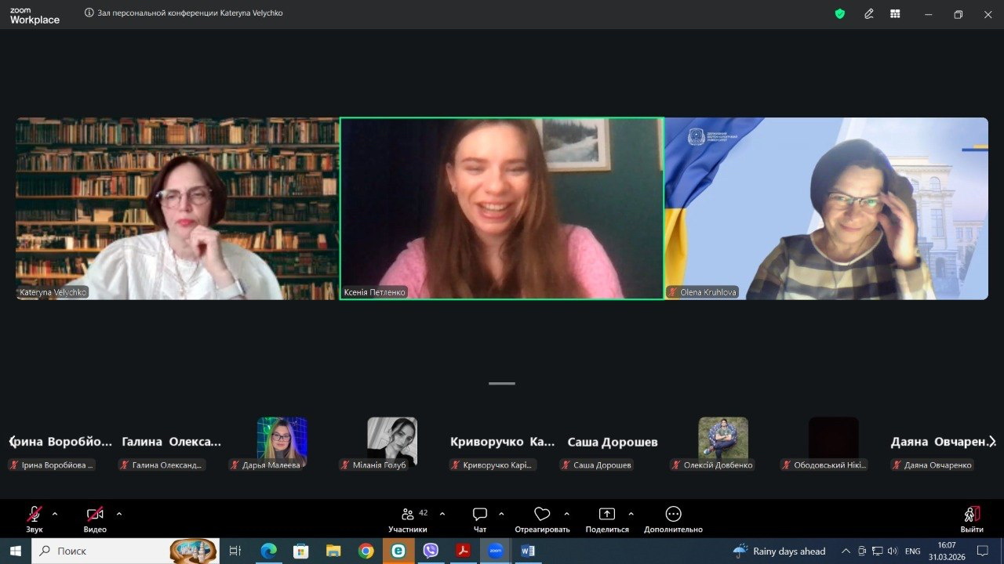1004x564 pixels.
Task: Open the Участники participants panel
Action: coord(408,515)
